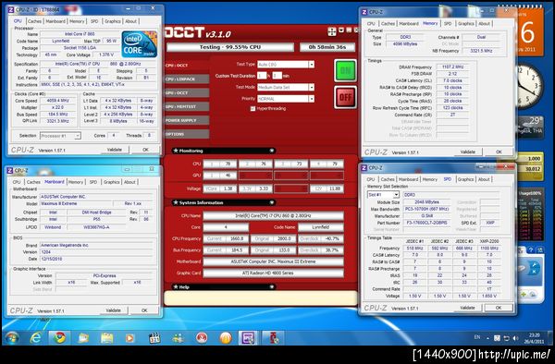Click the EN language indicator
Image resolution: width=555 pixels, height=364 pixels.
477,337
